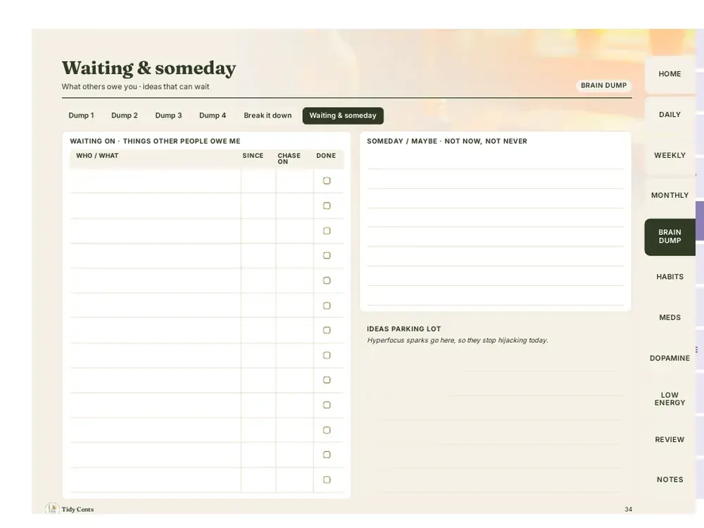Click the CHASE ON column header
Viewport: 704px width, 528px height.
pyautogui.click(x=289, y=158)
